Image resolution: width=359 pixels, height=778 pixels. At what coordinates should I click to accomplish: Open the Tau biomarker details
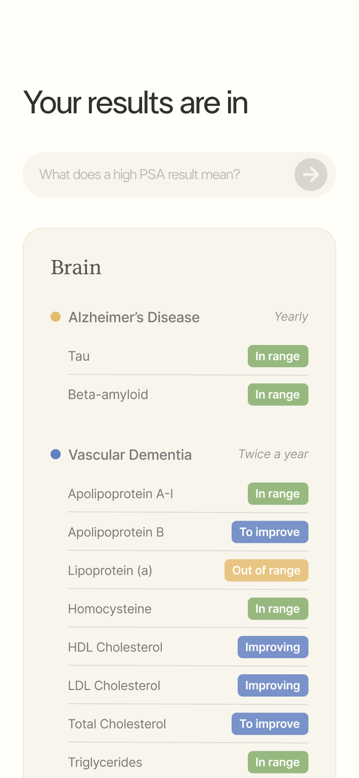point(79,356)
